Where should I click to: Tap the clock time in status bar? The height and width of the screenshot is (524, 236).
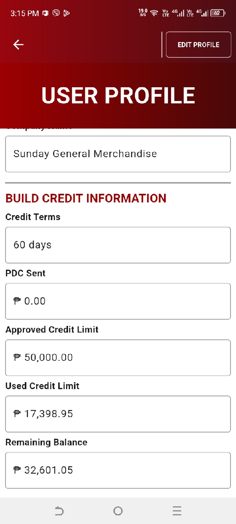tap(24, 13)
